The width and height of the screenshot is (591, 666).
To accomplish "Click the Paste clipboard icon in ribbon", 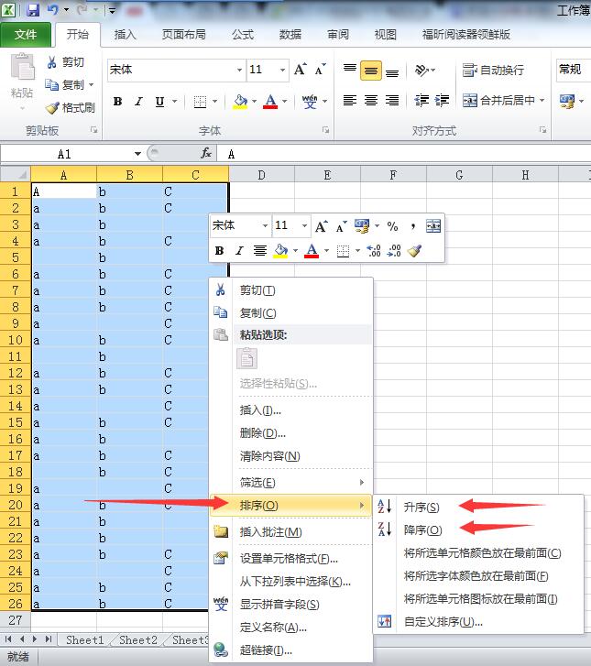I will (22, 67).
